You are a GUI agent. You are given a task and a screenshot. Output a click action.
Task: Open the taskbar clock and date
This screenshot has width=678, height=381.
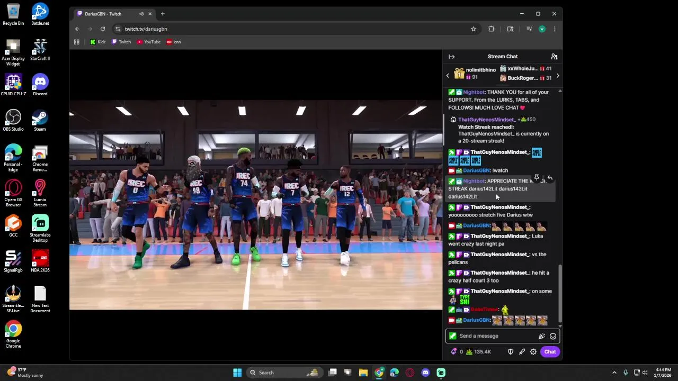click(x=664, y=373)
